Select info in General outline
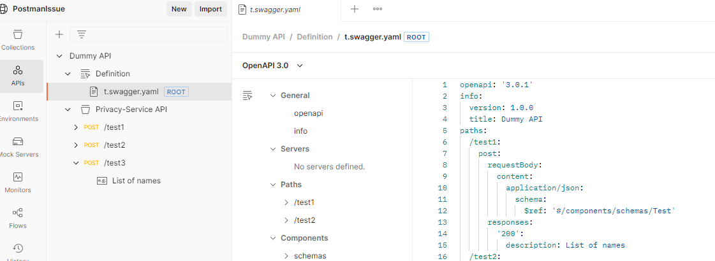 coord(300,130)
